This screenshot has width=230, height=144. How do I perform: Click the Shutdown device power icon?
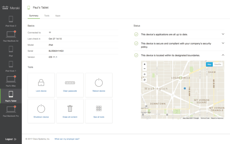pos(41,108)
